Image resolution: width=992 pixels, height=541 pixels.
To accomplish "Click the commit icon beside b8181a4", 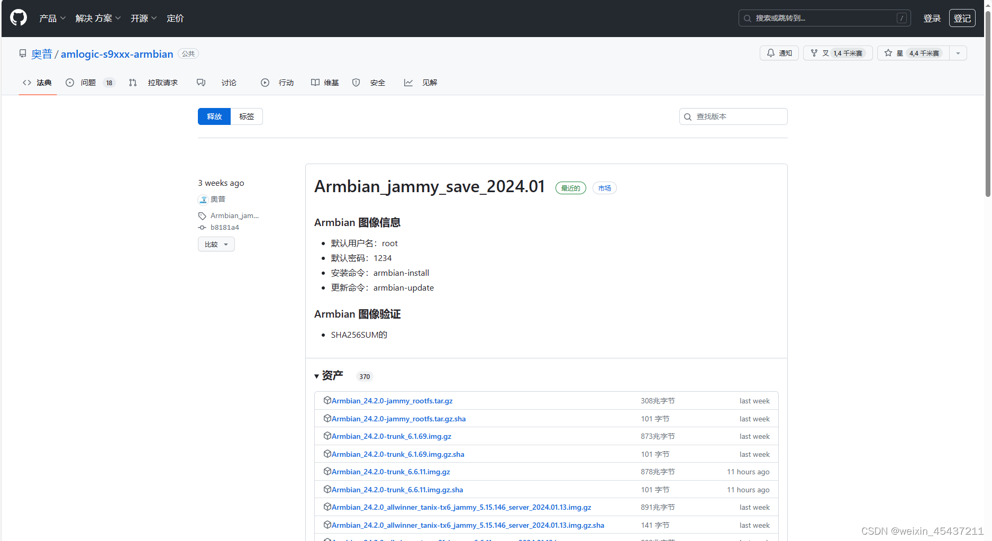I will [x=202, y=228].
